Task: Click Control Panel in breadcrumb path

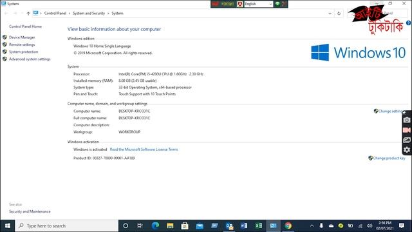Action: (x=55, y=13)
